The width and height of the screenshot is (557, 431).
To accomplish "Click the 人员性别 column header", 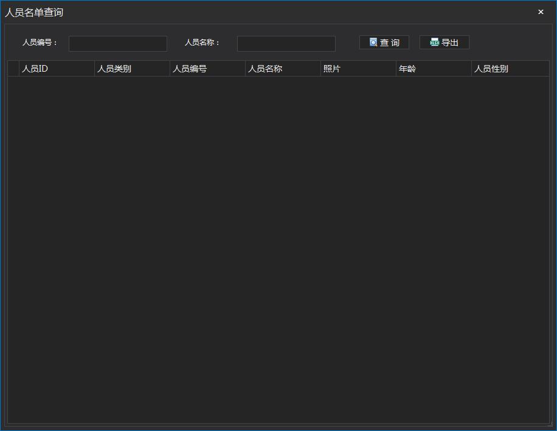I will [x=510, y=69].
